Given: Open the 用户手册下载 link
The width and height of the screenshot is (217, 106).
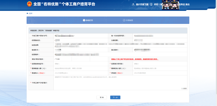Looking at the screenshot, I should click(142, 4).
